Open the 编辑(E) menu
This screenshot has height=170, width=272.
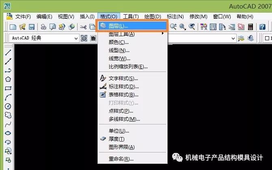click(x=44, y=17)
